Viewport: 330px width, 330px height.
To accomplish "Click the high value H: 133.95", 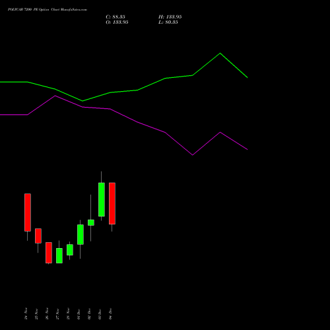I will (170, 17).
